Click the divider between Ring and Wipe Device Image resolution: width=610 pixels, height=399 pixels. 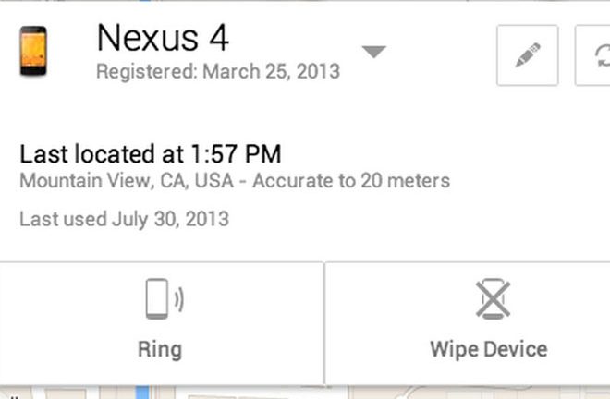[x=324, y=323]
